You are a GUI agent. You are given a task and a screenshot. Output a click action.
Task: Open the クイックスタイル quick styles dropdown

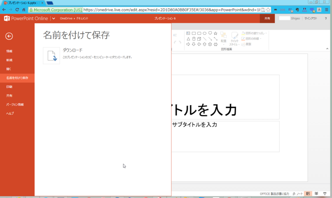[234, 38]
